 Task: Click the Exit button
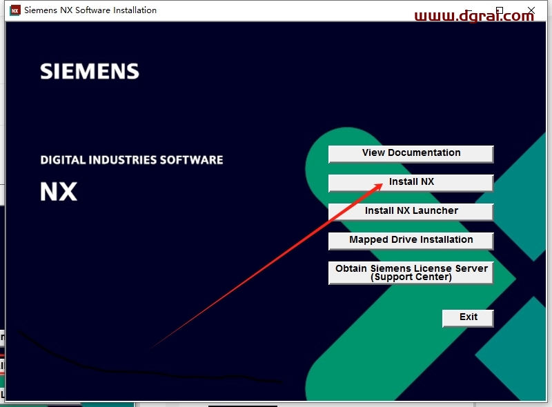click(x=468, y=318)
